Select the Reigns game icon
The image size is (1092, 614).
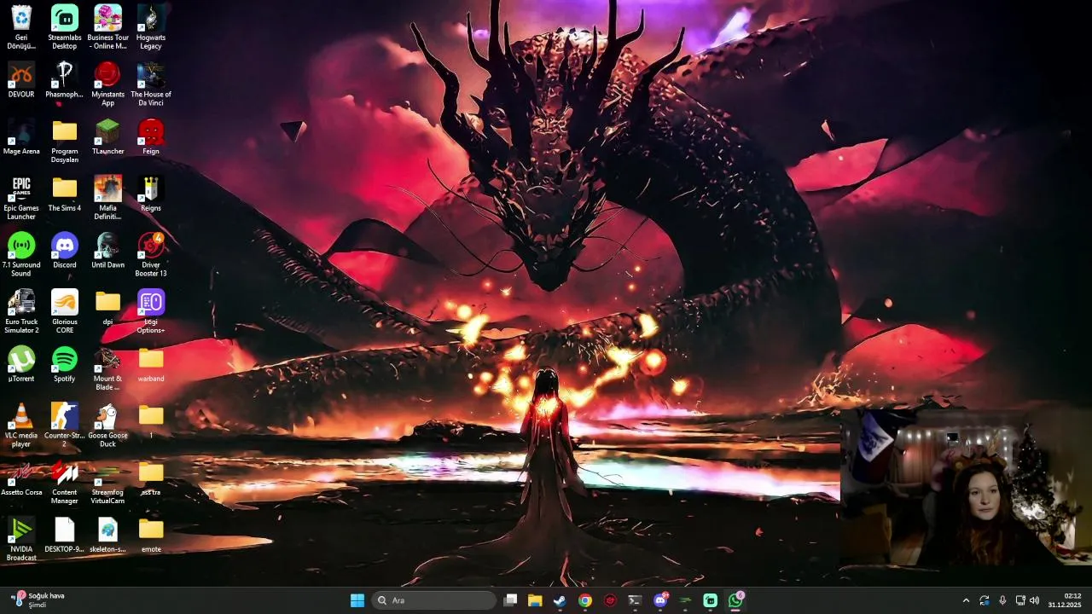click(151, 194)
